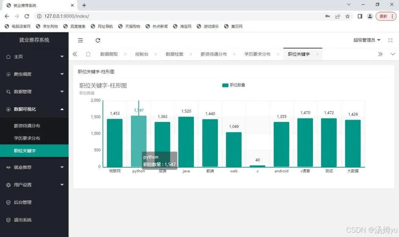Open the 百度搜索 bookmark
The image size is (399, 237).
point(75,26)
